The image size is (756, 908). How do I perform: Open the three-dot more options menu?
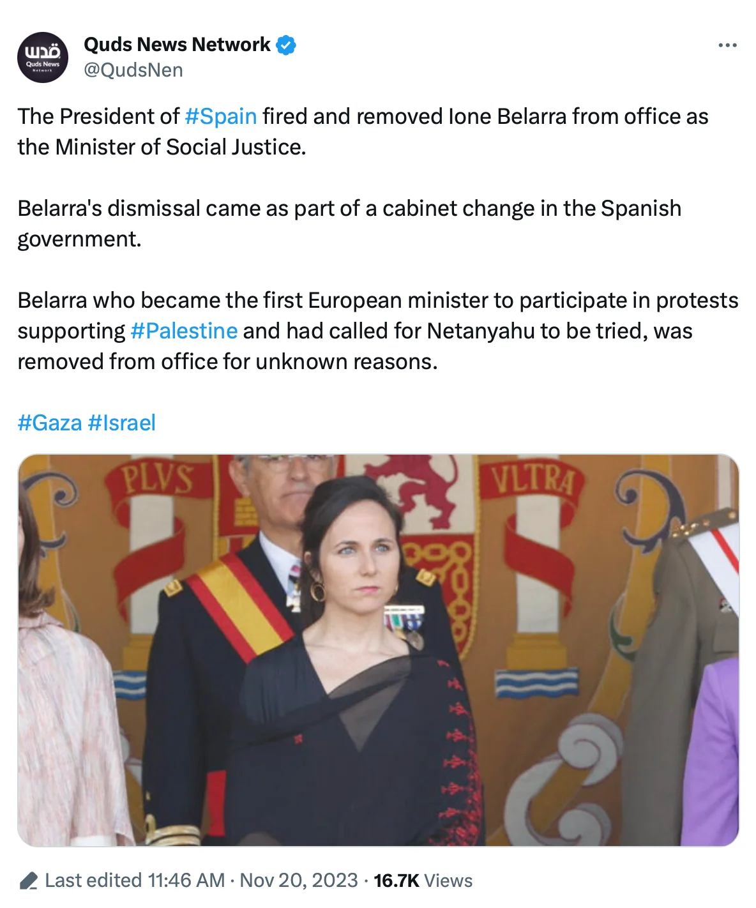(x=727, y=45)
